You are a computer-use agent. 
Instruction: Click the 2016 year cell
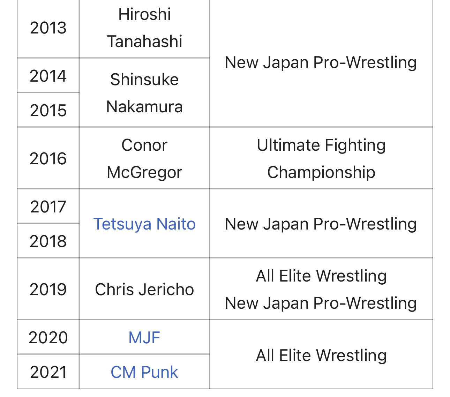tap(48, 158)
